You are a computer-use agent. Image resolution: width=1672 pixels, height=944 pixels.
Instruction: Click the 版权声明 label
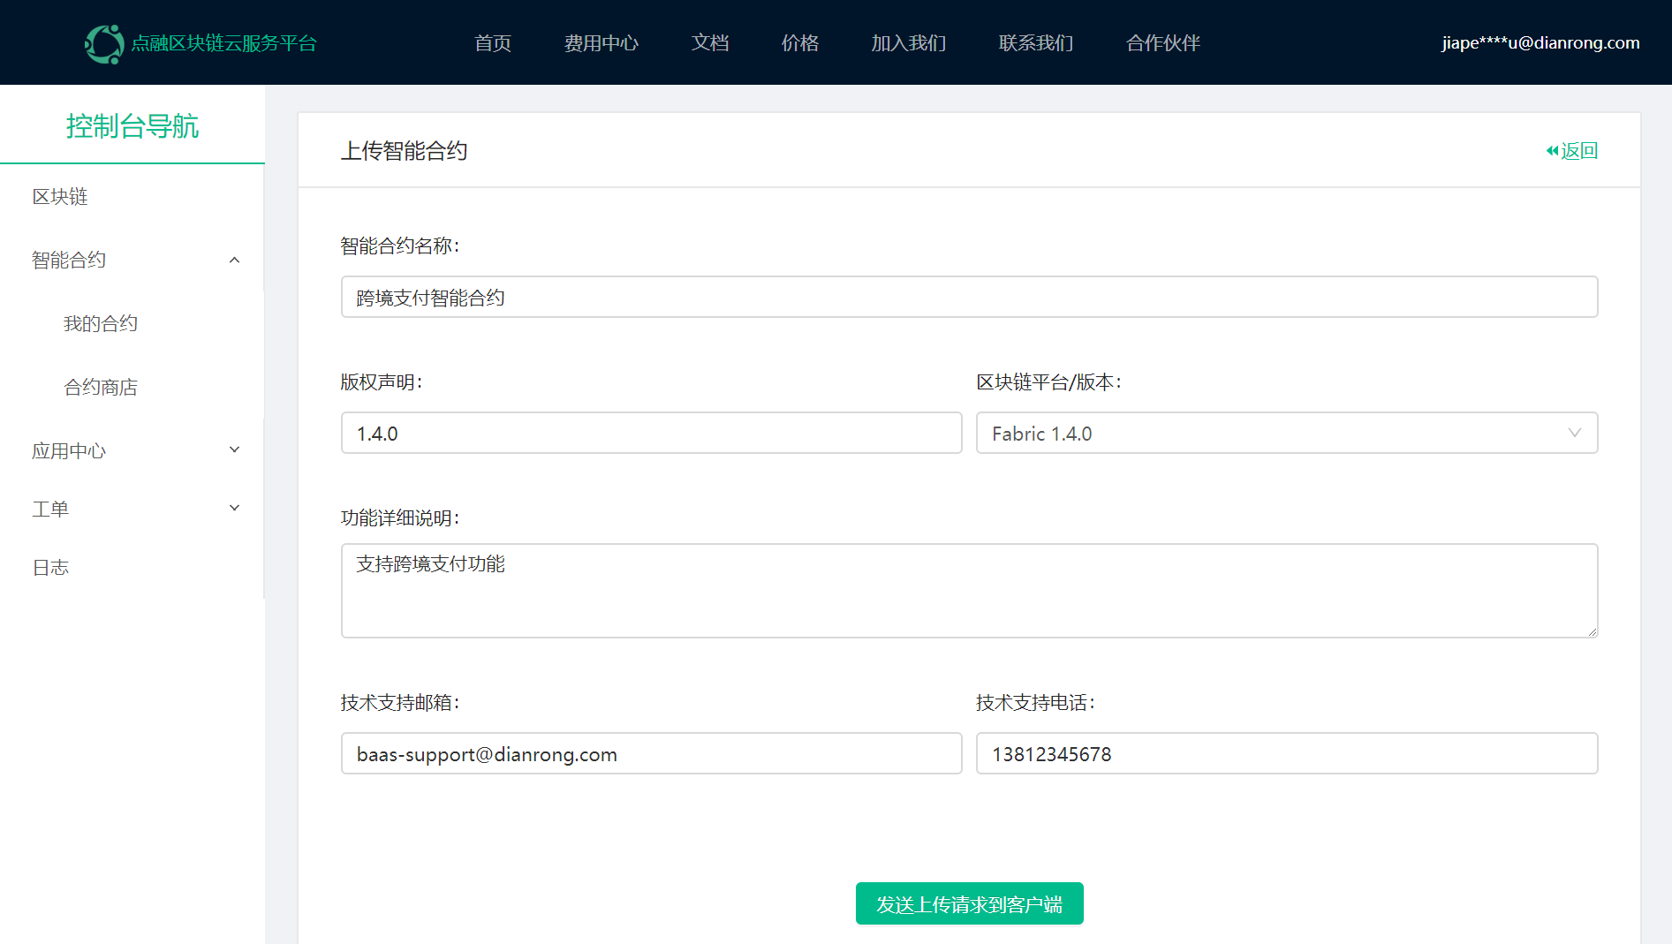tap(382, 381)
